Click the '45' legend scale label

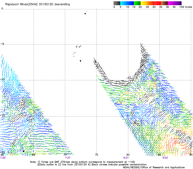[174, 7]
